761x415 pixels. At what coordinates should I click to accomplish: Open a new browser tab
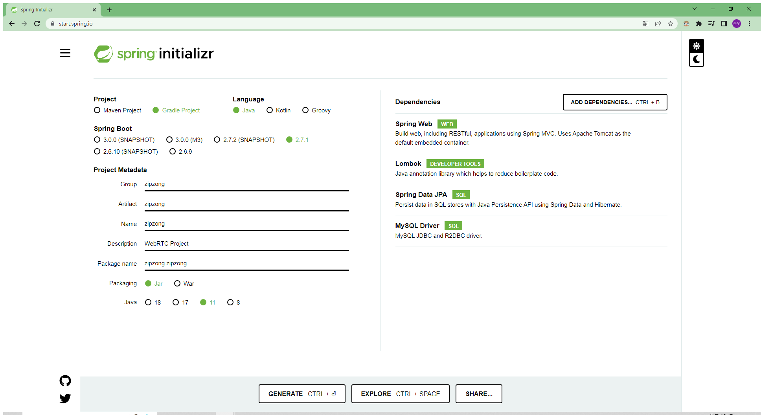coord(109,10)
